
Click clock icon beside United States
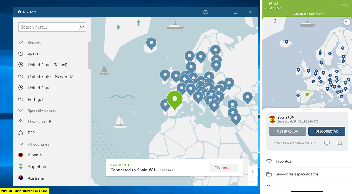pyautogui.click(x=21, y=87)
